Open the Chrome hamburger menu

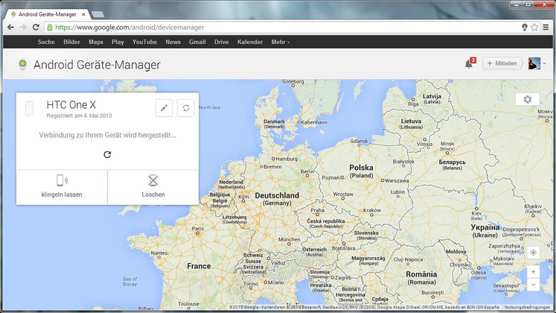(x=546, y=28)
